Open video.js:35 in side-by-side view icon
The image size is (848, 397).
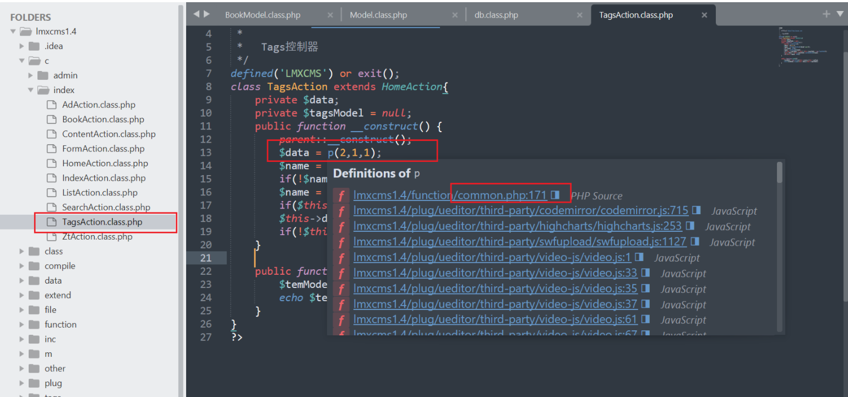[646, 289]
